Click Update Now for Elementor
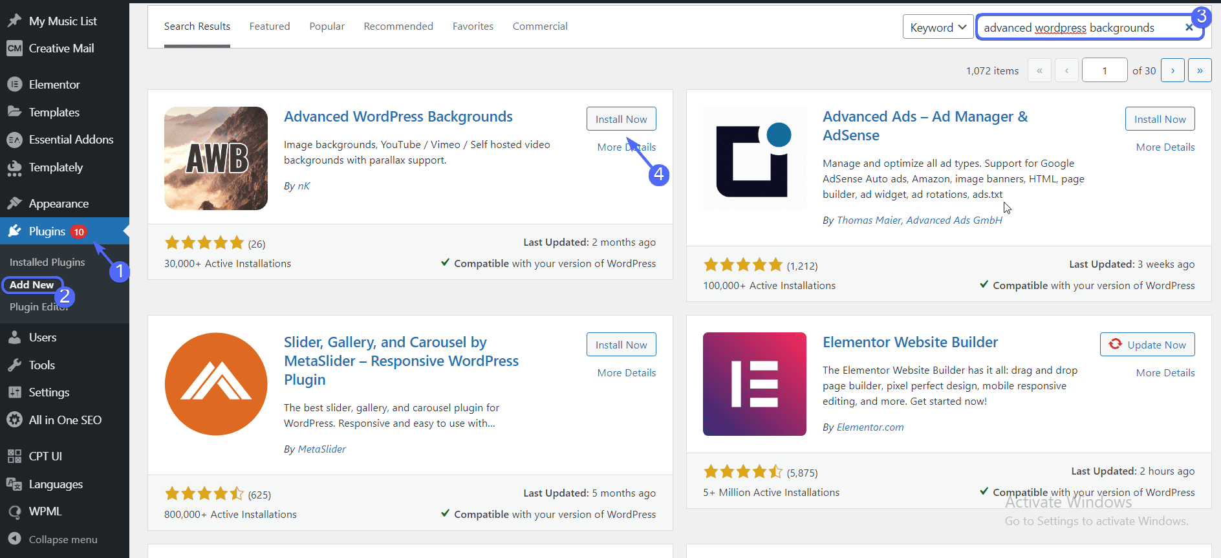This screenshot has width=1221, height=558. 1147,345
